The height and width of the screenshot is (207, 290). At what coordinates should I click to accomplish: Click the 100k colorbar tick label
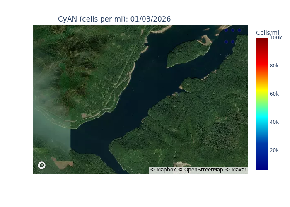point(276,38)
